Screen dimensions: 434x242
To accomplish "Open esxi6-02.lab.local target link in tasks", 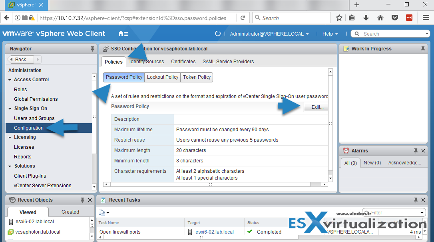I will click(x=215, y=232).
